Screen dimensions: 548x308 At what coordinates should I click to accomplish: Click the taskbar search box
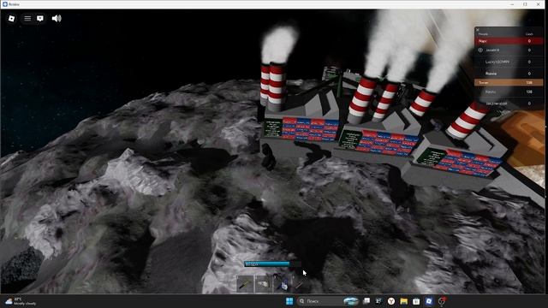pyautogui.click(x=328, y=301)
